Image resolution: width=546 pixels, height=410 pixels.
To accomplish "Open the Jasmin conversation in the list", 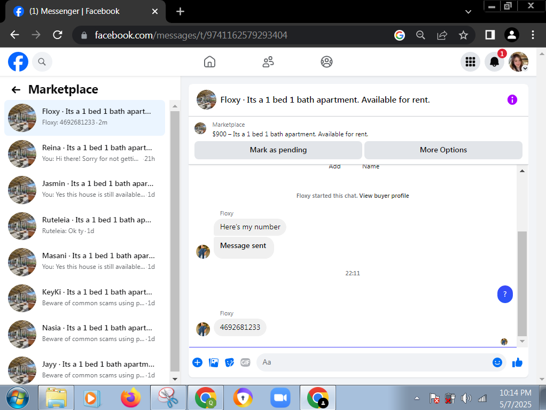I will point(84,190).
